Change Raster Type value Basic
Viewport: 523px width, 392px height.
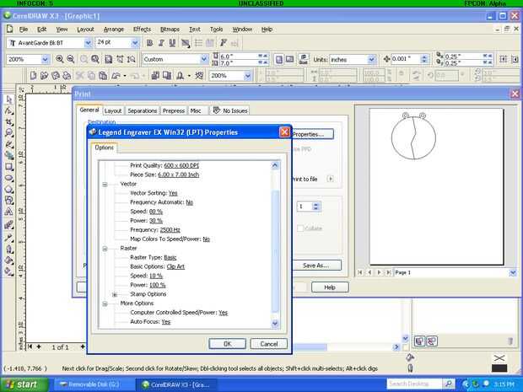click(x=170, y=258)
